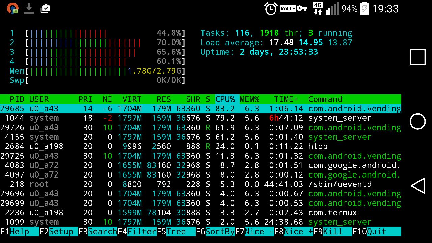Select com.google.android row PID 4097

coord(200,175)
